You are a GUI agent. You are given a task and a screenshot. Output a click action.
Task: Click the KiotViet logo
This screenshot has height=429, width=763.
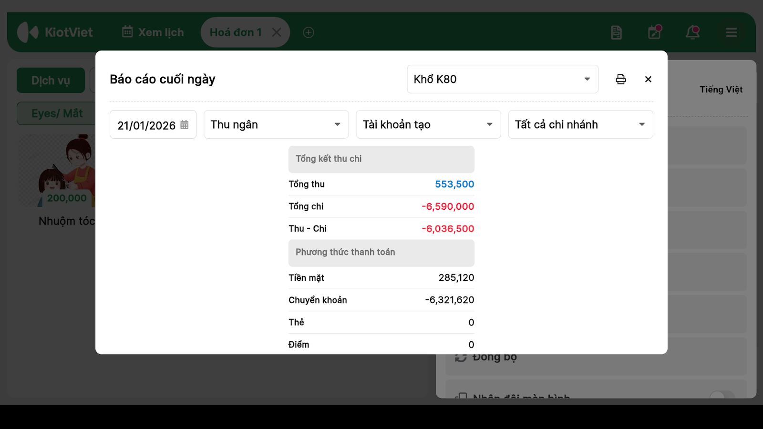[55, 32]
